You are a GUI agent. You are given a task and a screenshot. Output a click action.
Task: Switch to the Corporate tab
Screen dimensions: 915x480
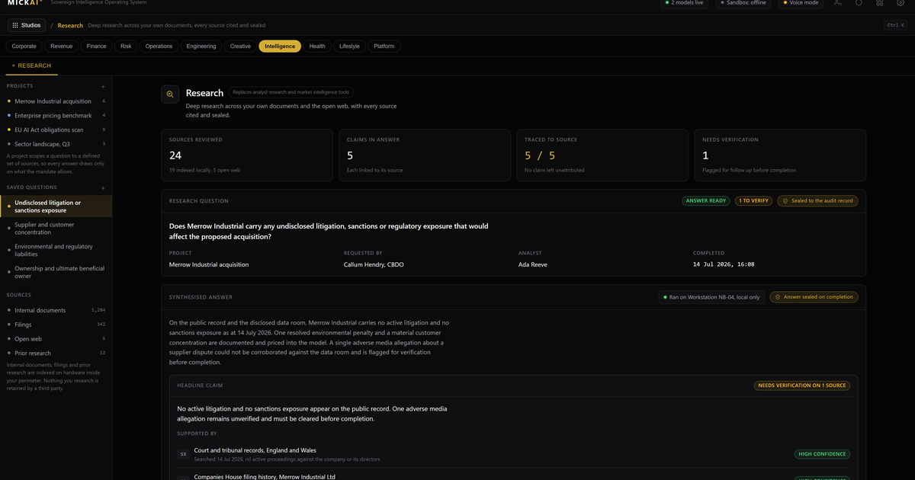coord(24,46)
